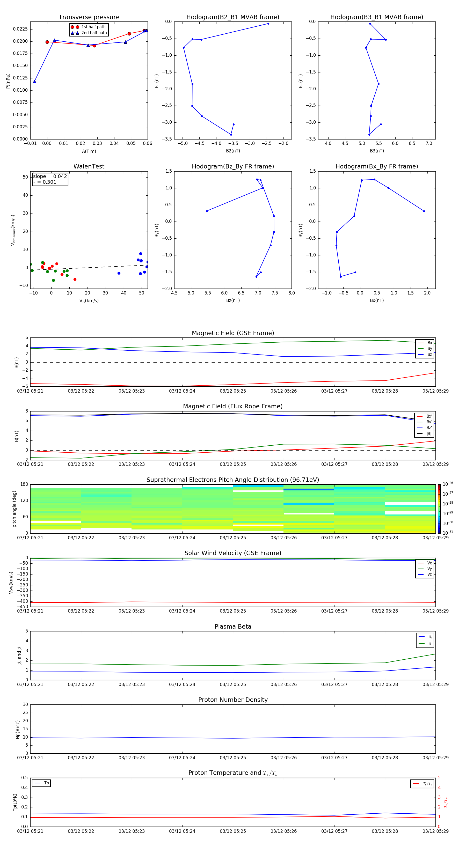Click the slope = 0.042 annotation
This screenshot has width=466, height=854.
(x=50, y=176)
